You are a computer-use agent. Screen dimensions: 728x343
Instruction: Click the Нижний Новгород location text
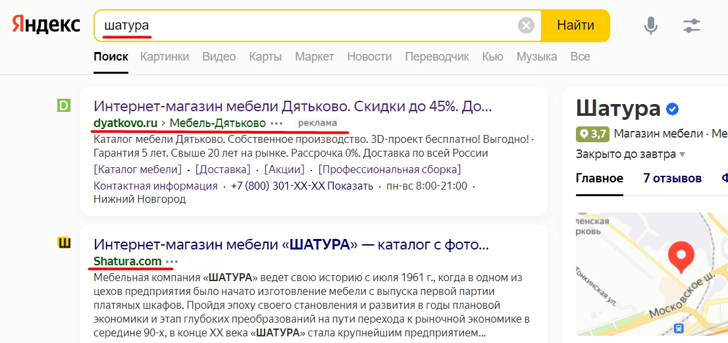coord(140,199)
